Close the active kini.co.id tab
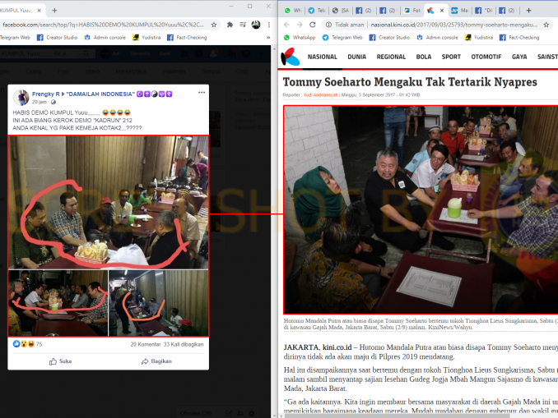The height and width of the screenshot is (418, 558). pyautogui.click(x=442, y=11)
